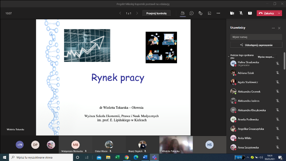This screenshot has width=286, height=161.
Task: Toggle the participants panel icon
Action: [x=183, y=13]
